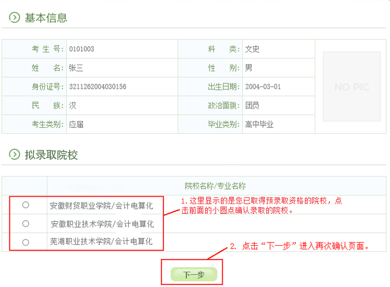The width and height of the screenshot is (390, 287).
Task: Click the 考生类别 field label
Action: click(48, 124)
